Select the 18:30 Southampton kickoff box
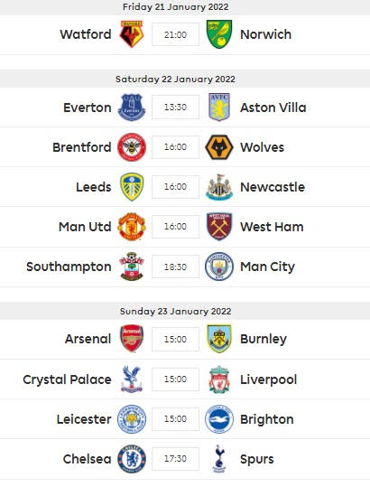This screenshot has height=487, width=370. point(176,267)
